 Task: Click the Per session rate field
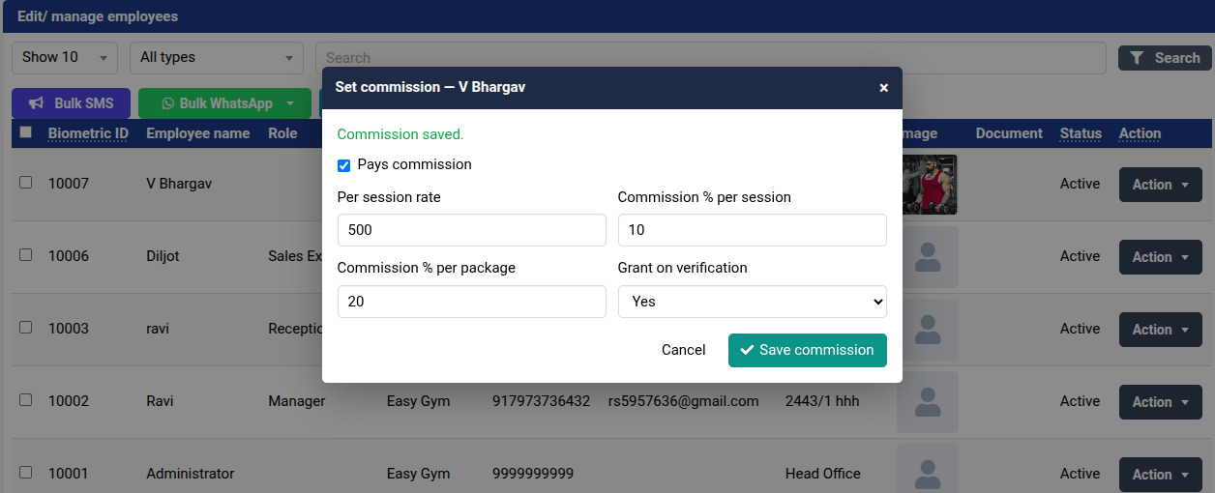click(x=472, y=230)
